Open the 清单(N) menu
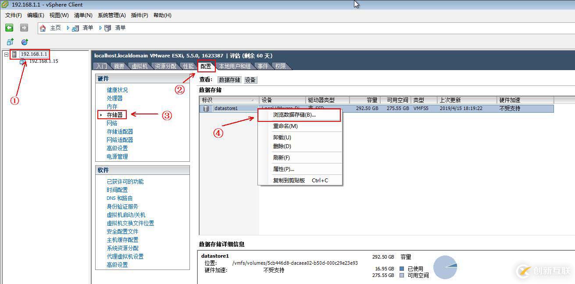The height and width of the screenshot is (284, 575). (x=83, y=15)
